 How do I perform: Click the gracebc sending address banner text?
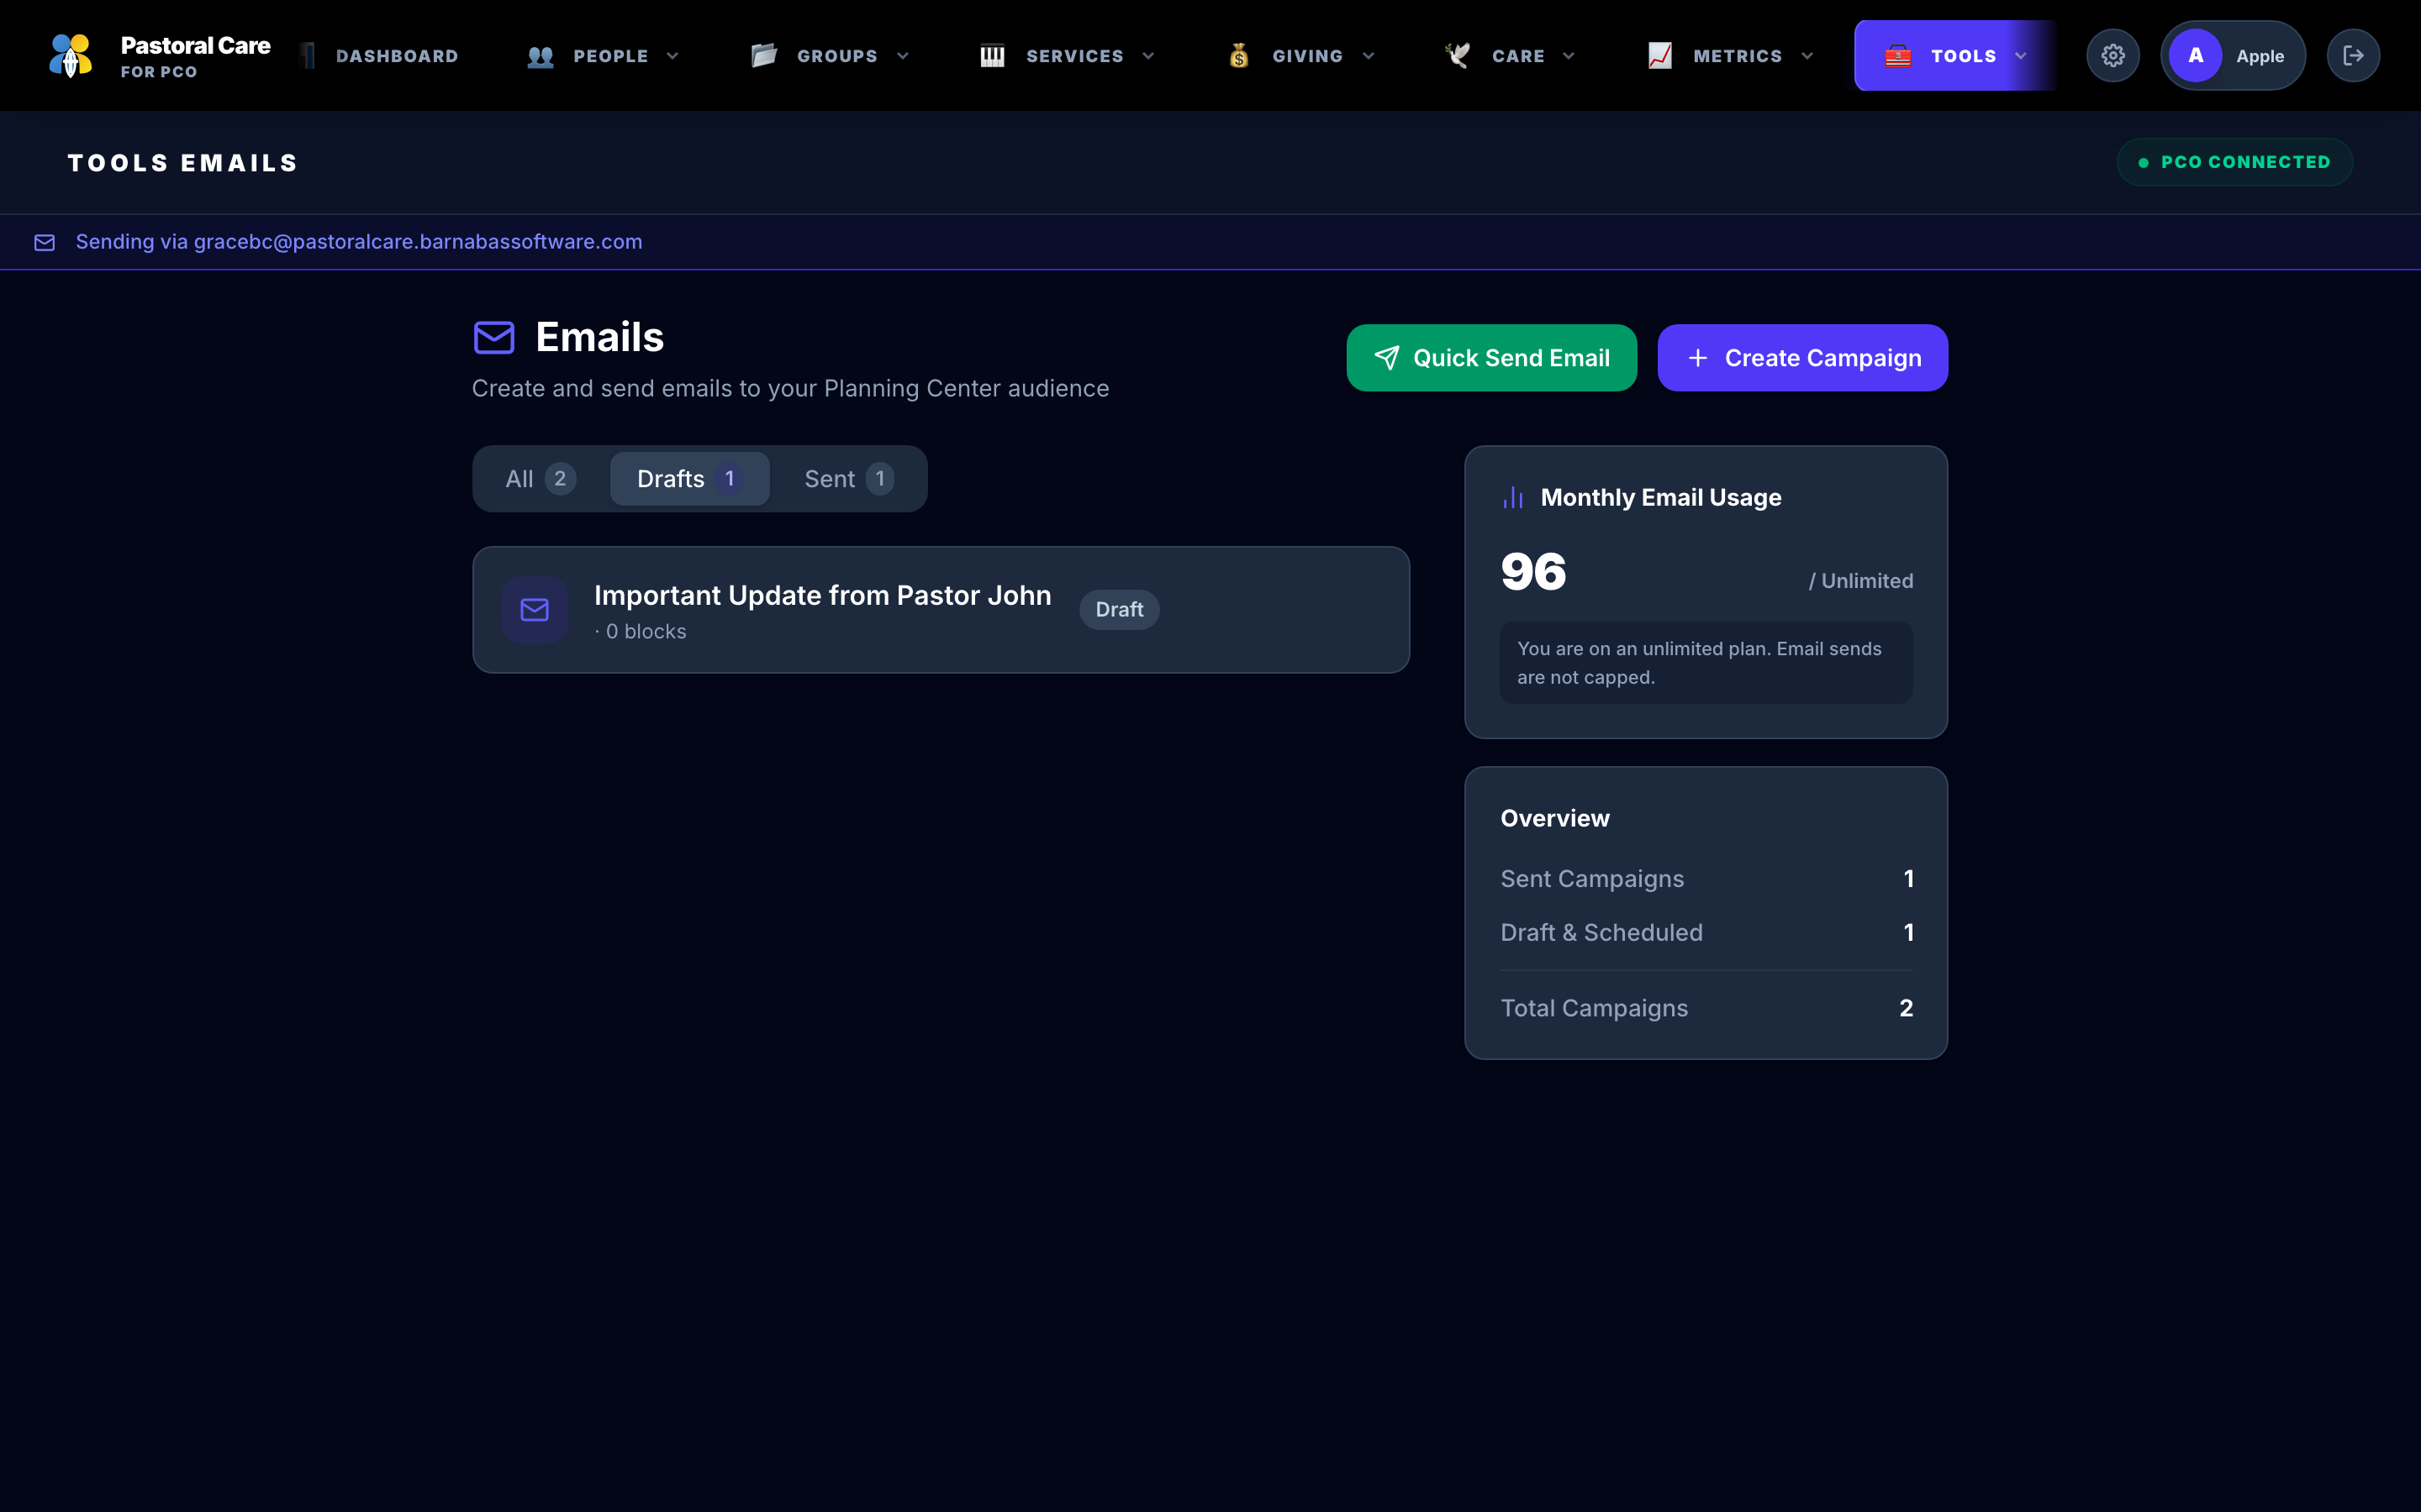click(x=359, y=242)
